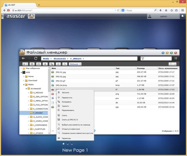The height and width of the screenshot is (156, 187).
Task: Expand the A_MEDIAS folder node
Action: [x=28, y=93]
